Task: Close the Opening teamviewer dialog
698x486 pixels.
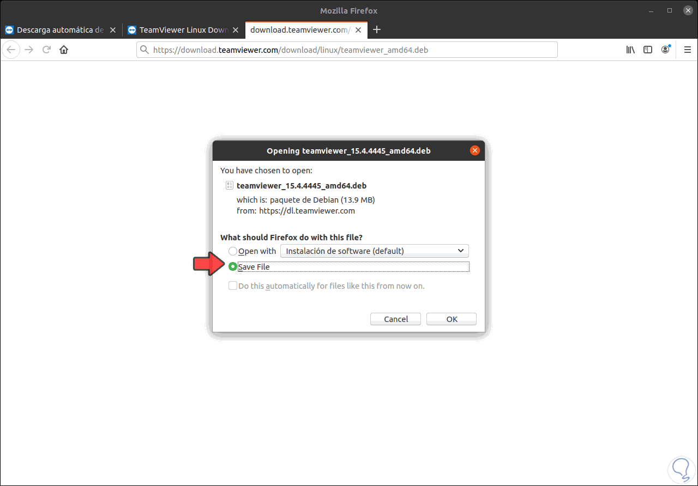Action: [x=475, y=150]
